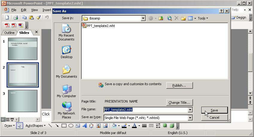Switch to the Outline tab
This screenshot has height=137, width=254.
pos(9,33)
